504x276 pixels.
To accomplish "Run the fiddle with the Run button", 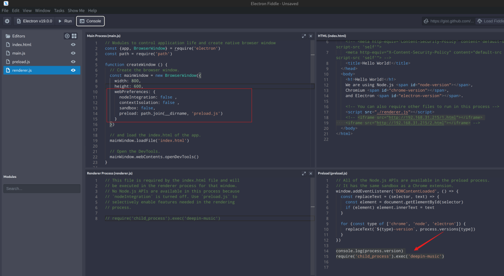I will click(65, 21).
